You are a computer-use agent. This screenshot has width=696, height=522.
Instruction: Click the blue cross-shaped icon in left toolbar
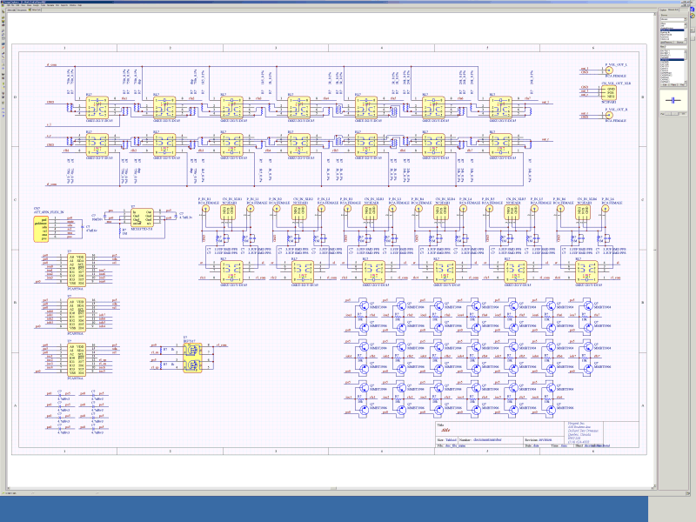point(3,69)
